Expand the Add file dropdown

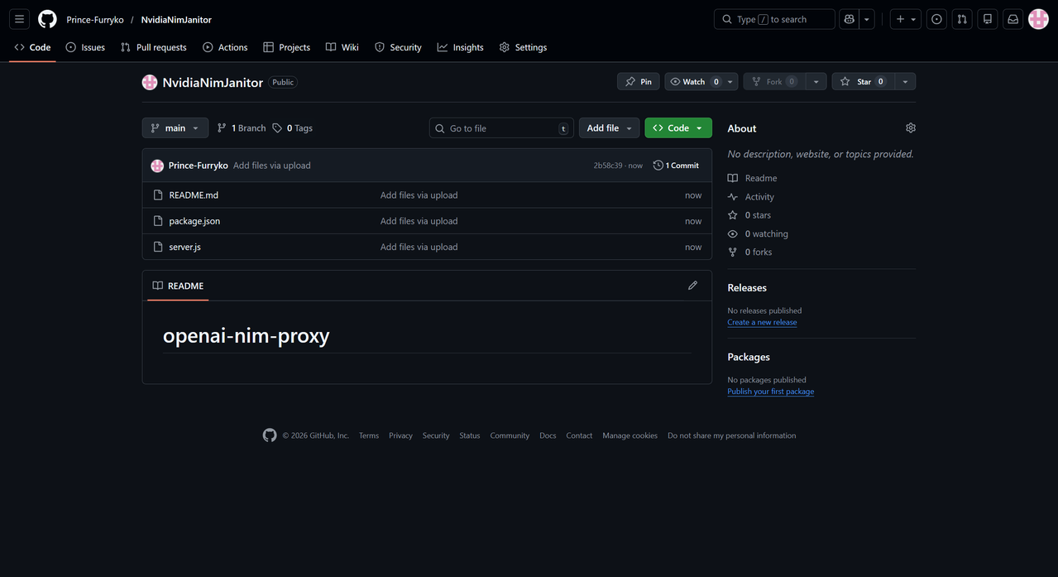[x=609, y=127]
